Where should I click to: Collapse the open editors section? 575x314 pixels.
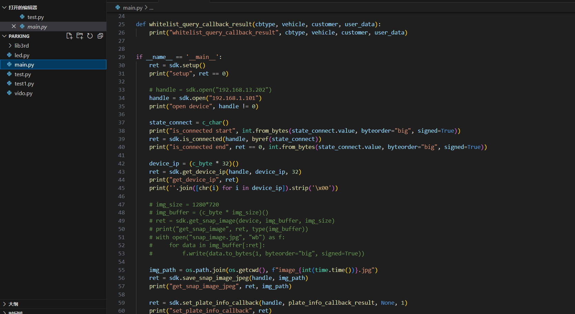pyautogui.click(x=4, y=7)
